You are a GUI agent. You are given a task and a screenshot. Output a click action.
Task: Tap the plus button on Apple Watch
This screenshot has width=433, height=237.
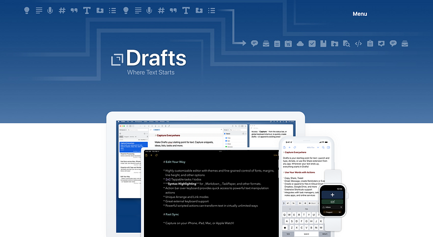coord(332,195)
